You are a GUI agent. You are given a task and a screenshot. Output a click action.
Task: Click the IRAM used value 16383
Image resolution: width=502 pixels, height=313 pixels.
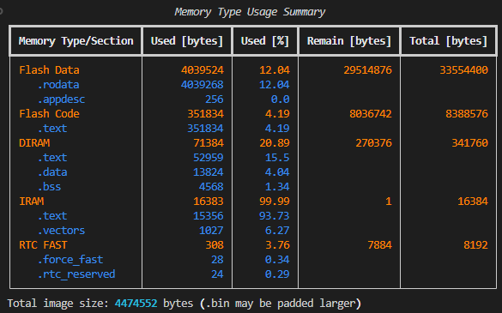coord(209,202)
